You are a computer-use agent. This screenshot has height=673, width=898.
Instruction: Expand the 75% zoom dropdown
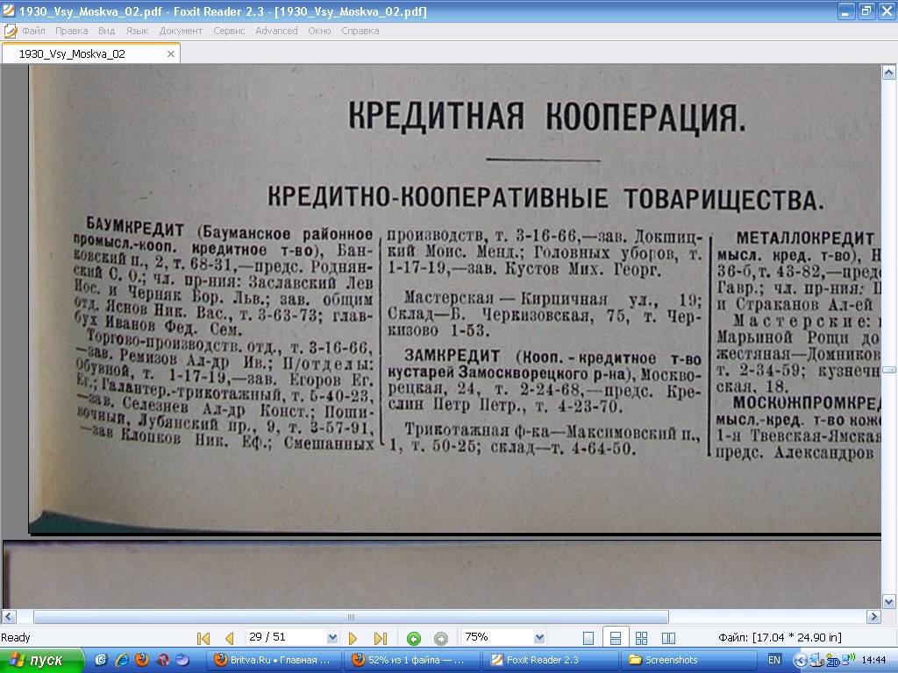(538, 638)
